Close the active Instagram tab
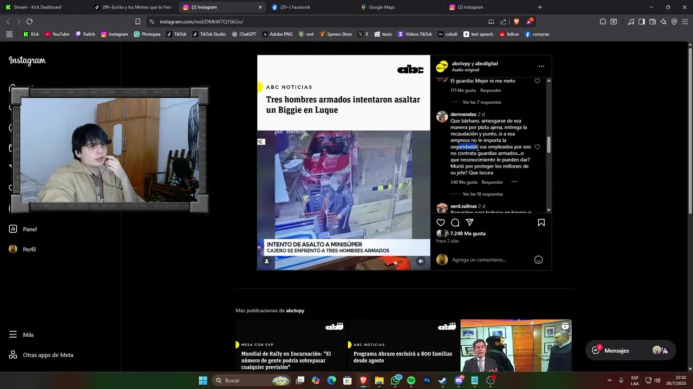The width and height of the screenshot is (693, 389). [260, 7]
